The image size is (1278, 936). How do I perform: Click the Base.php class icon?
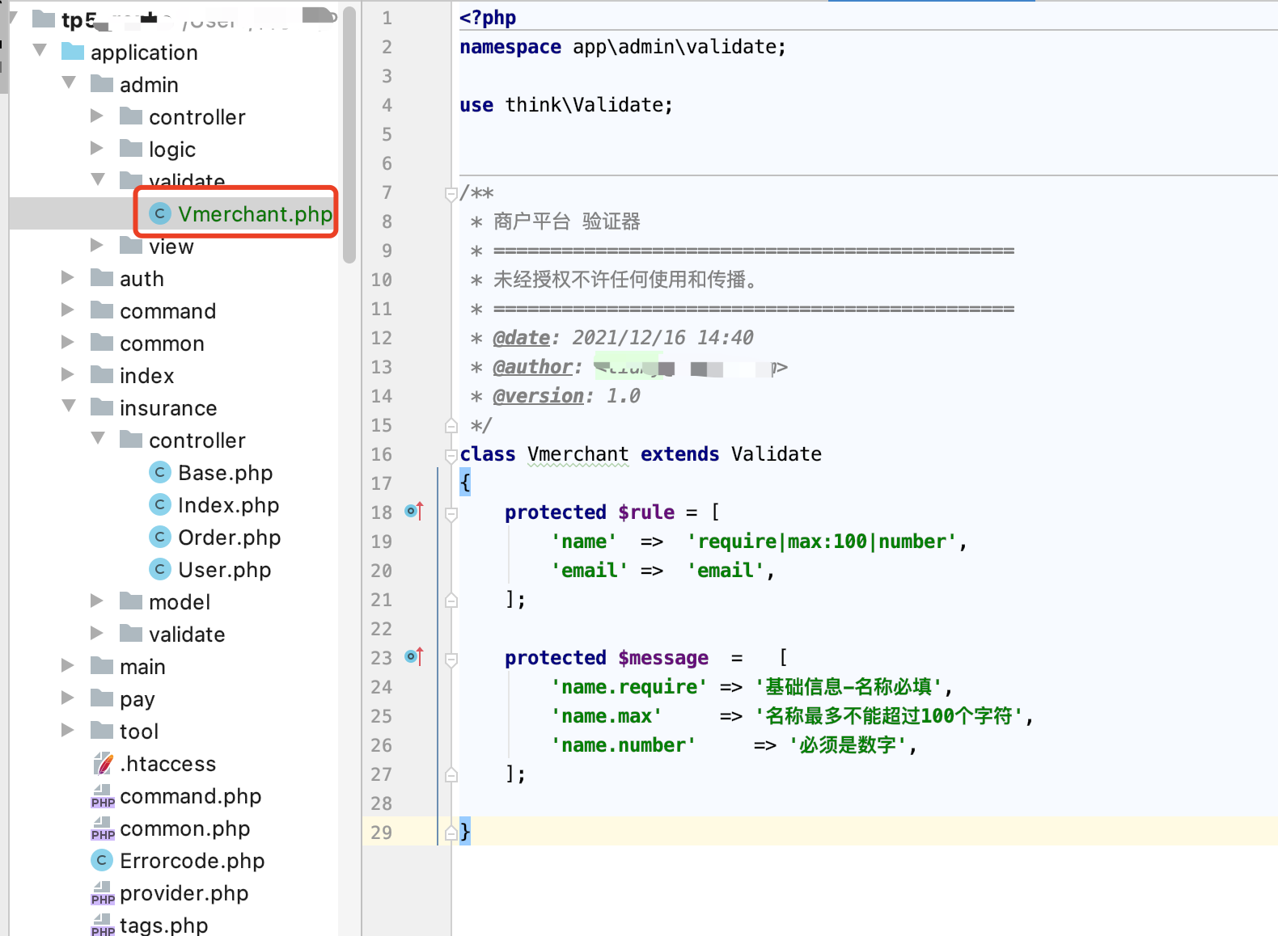[160, 472]
